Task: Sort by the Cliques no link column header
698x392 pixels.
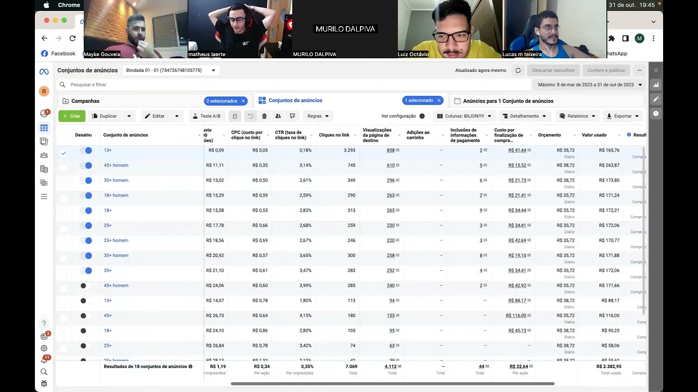Action: click(x=334, y=135)
